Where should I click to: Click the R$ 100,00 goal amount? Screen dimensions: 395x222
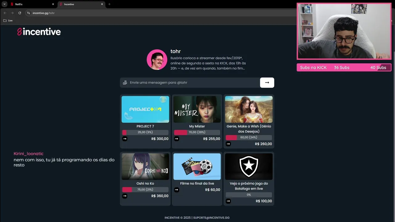(264, 201)
